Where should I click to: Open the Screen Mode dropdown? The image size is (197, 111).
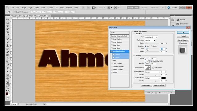(116, 8)
